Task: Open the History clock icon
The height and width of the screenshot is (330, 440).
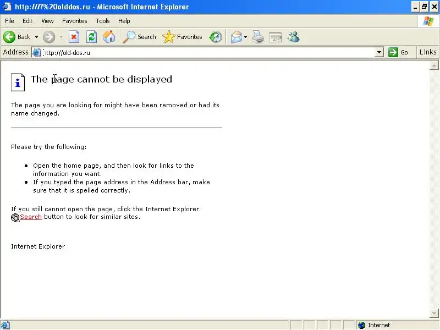Action: (216, 37)
